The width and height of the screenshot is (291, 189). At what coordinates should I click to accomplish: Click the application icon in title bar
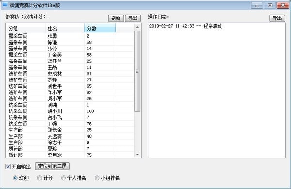click(5, 5)
